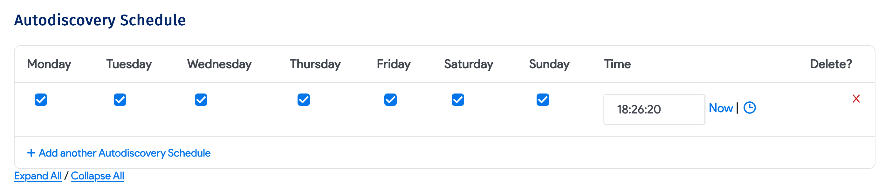This screenshot has height=187, width=885.
Task: Click the plus icon before Add another Autodiscovery Schedule
Action: (31, 153)
